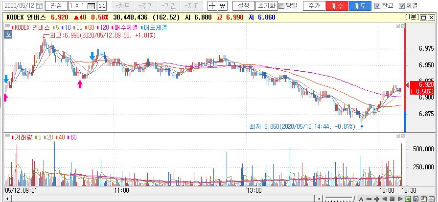Screen dimensions: 438x202
Task: Uncheck the 체결 execution checkbox
Action: [x=402, y=5]
